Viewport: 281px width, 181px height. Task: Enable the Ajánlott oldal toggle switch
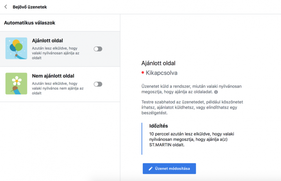click(98, 49)
